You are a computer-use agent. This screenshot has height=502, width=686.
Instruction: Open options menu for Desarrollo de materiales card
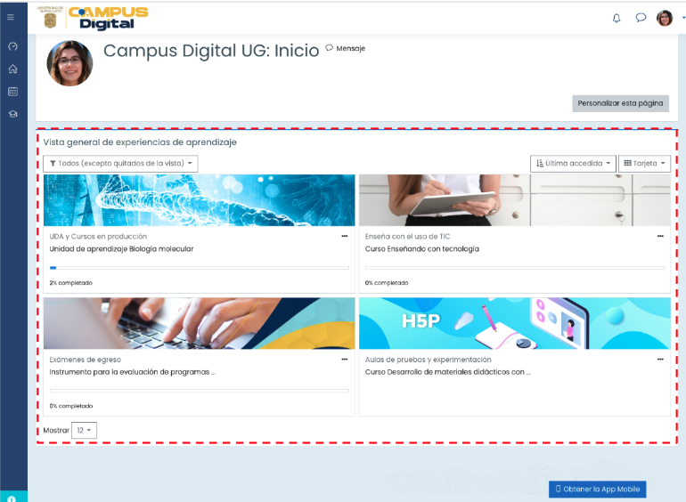coord(660,359)
